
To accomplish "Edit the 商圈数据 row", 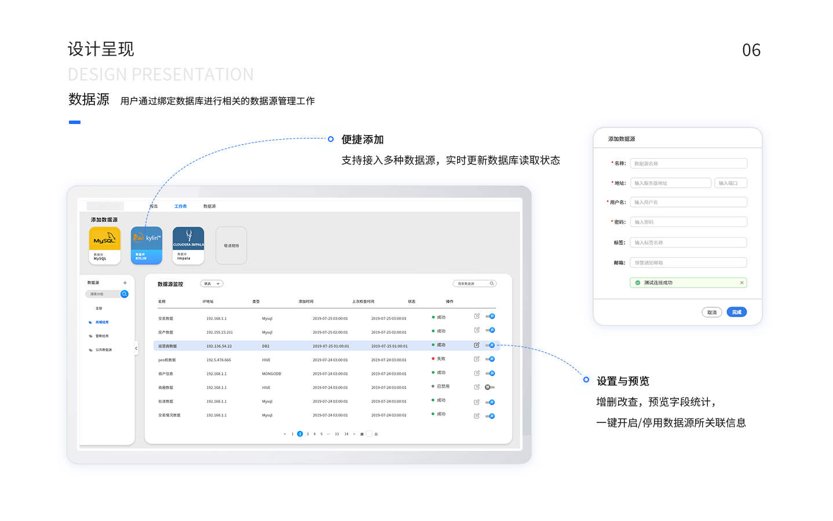I will 477,387.
